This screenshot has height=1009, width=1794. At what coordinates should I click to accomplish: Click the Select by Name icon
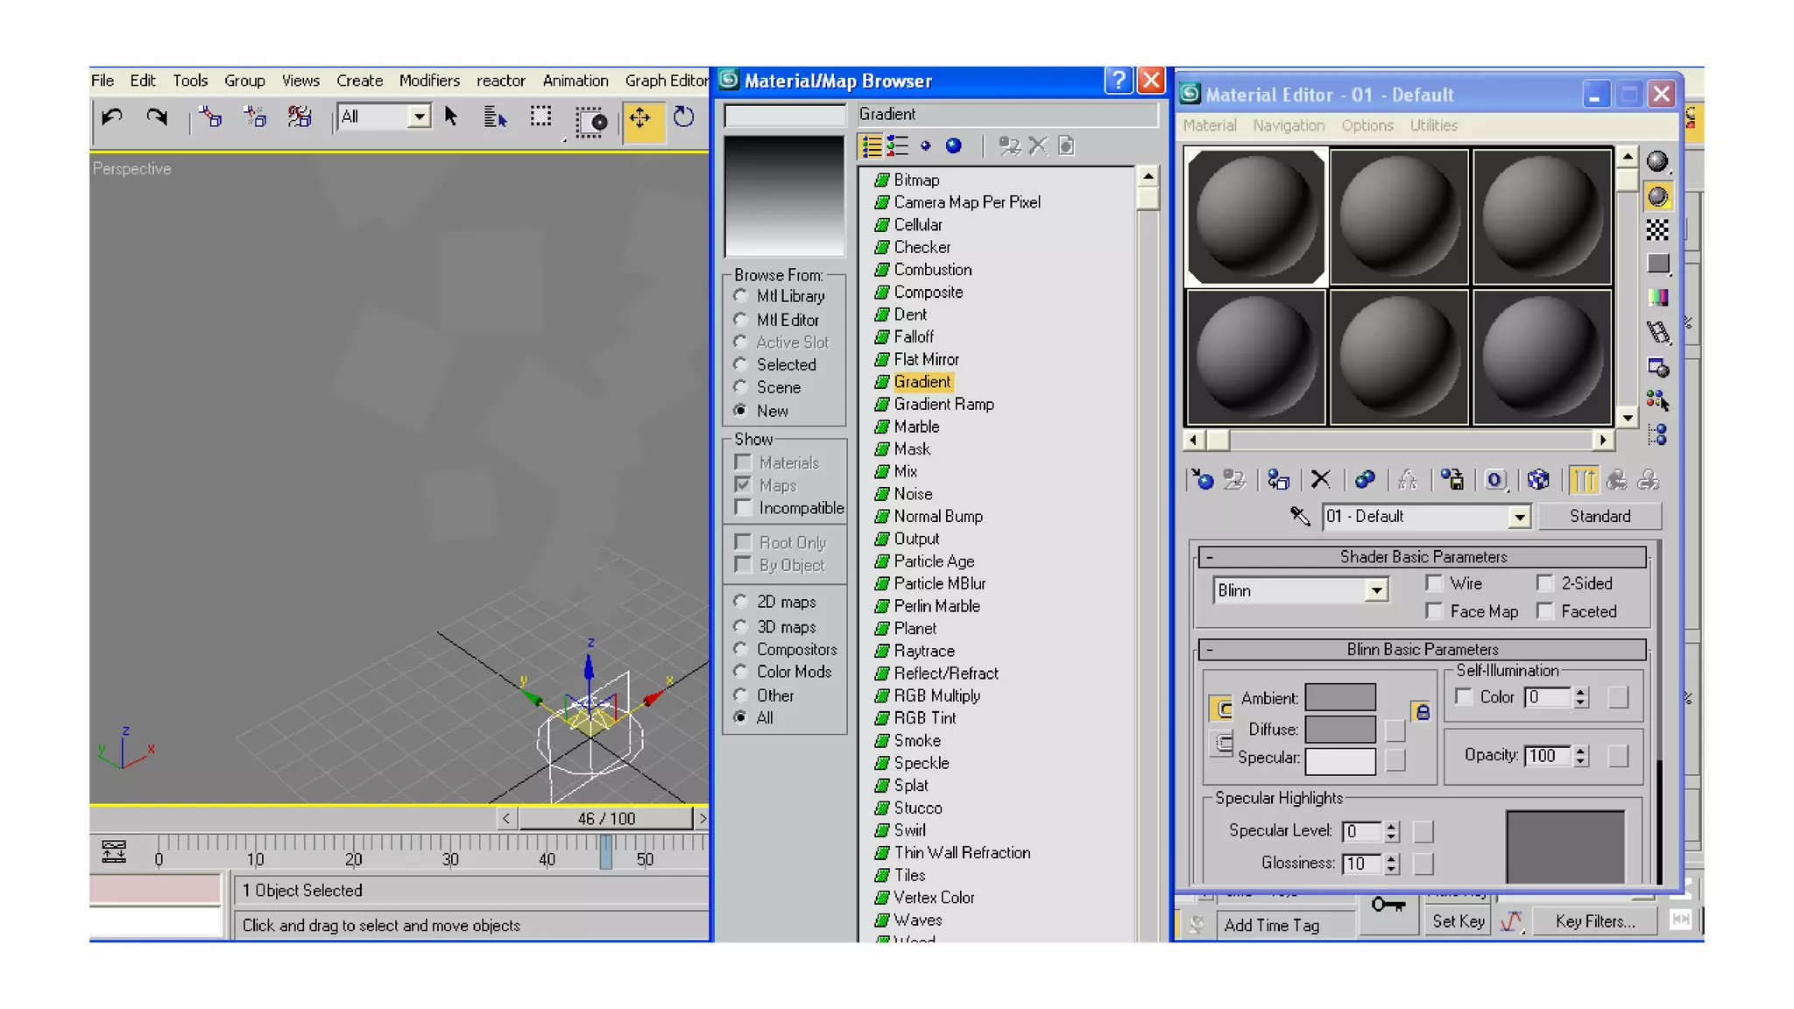point(495,117)
